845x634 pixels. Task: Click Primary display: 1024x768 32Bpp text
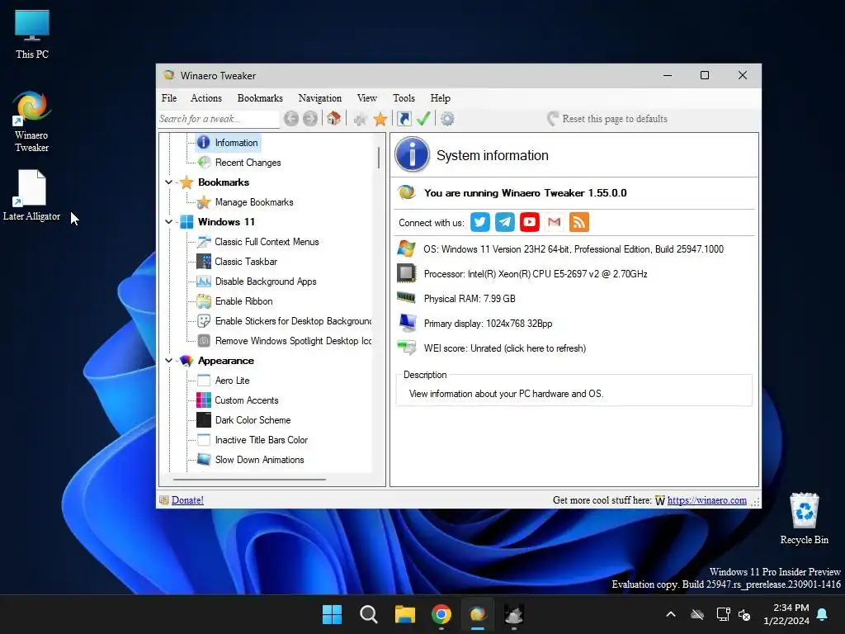coord(489,324)
